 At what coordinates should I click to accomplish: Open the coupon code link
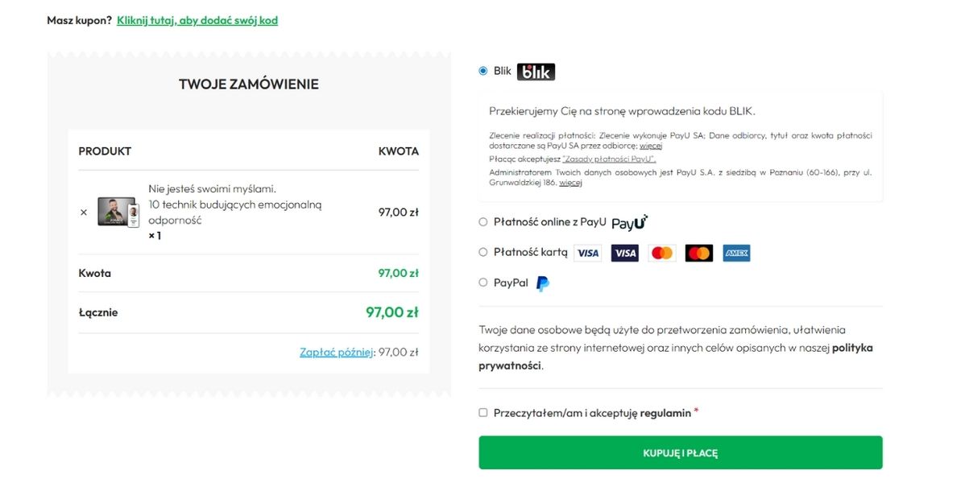click(x=197, y=20)
